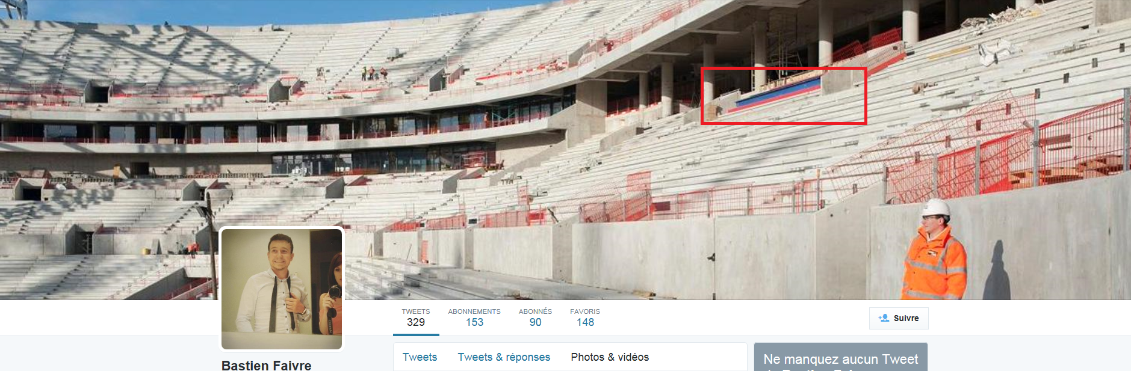Click the FAVORIS label above 148
Viewport: 1131px width, 371px height.
[x=585, y=311]
